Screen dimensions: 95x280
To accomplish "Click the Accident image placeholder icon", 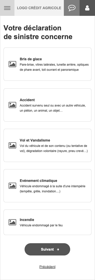I will pos(12,105).
